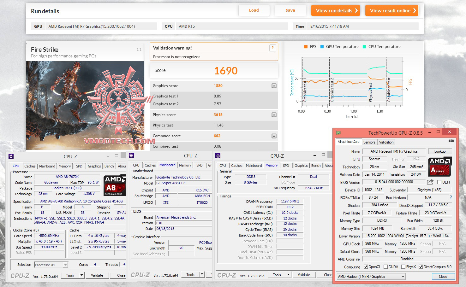Click View run details button

pyautogui.click(x=336, y=10)
